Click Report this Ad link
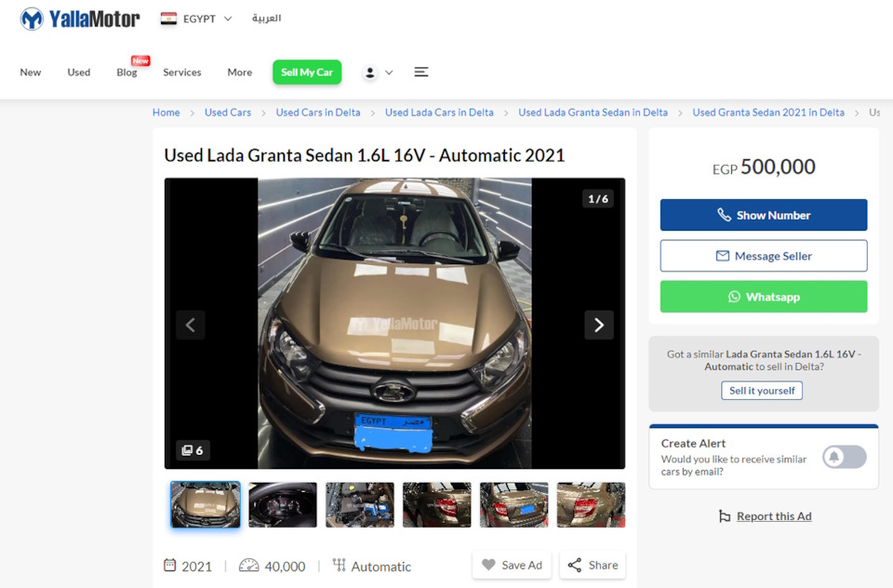The height and width of the screenshot is (588, 893). pyautogui.click(x=774, y=516)
